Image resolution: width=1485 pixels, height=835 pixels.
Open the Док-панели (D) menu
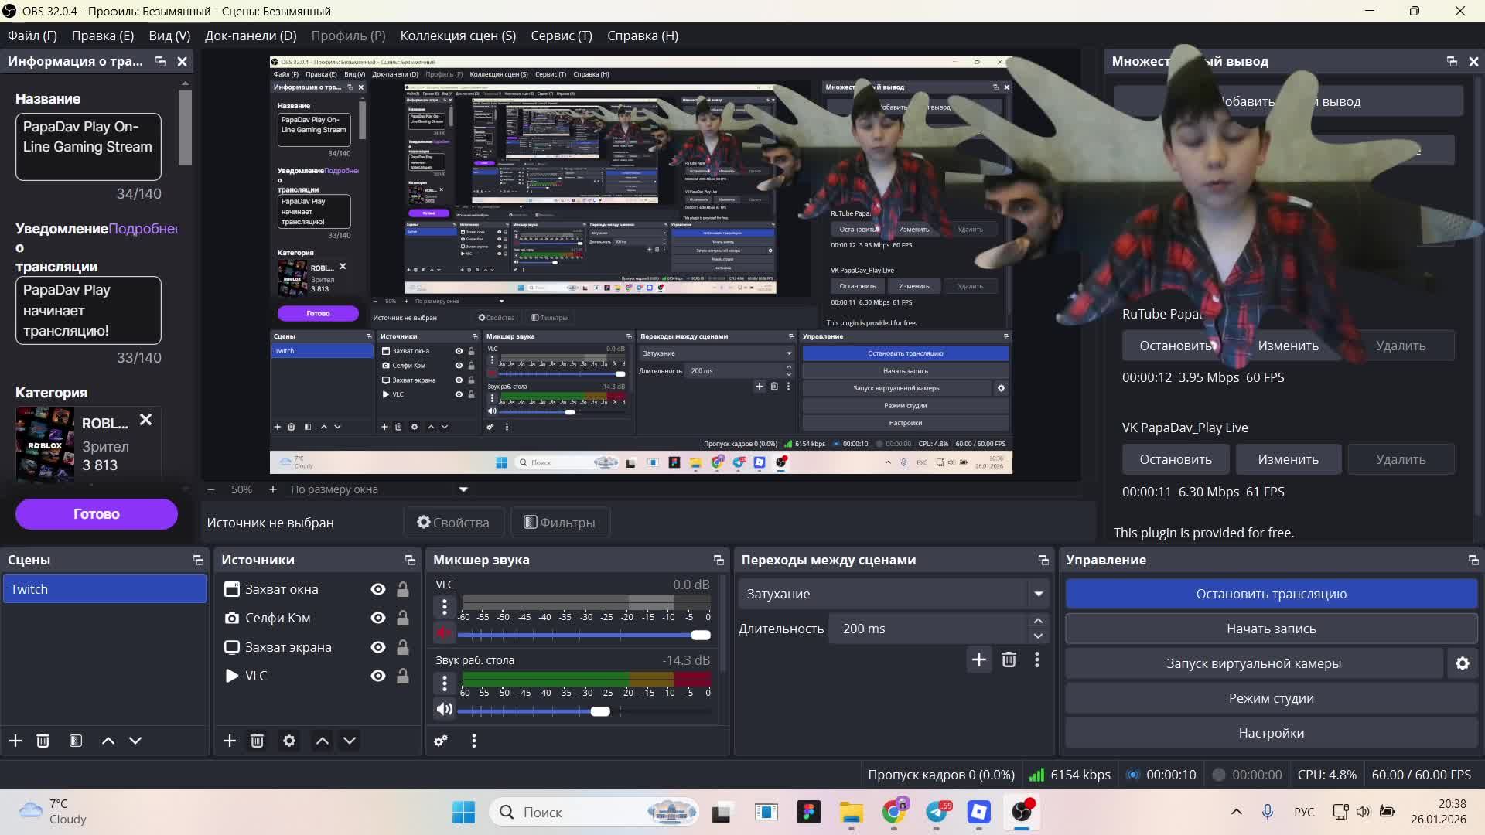click(x=250, y=36)
